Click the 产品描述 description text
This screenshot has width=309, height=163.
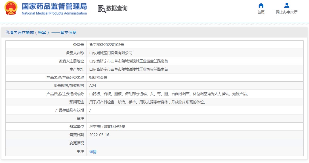pos(169,94)
